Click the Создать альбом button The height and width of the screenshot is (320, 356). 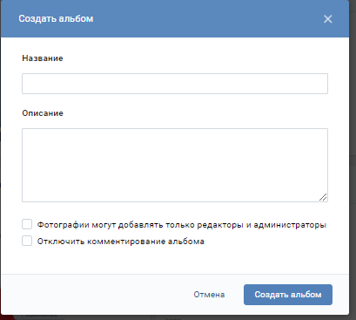coord(288,295)
